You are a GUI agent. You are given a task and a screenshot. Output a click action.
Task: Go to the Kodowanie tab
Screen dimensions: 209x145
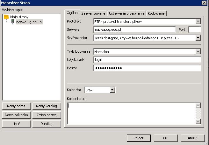tap(156, 13)
